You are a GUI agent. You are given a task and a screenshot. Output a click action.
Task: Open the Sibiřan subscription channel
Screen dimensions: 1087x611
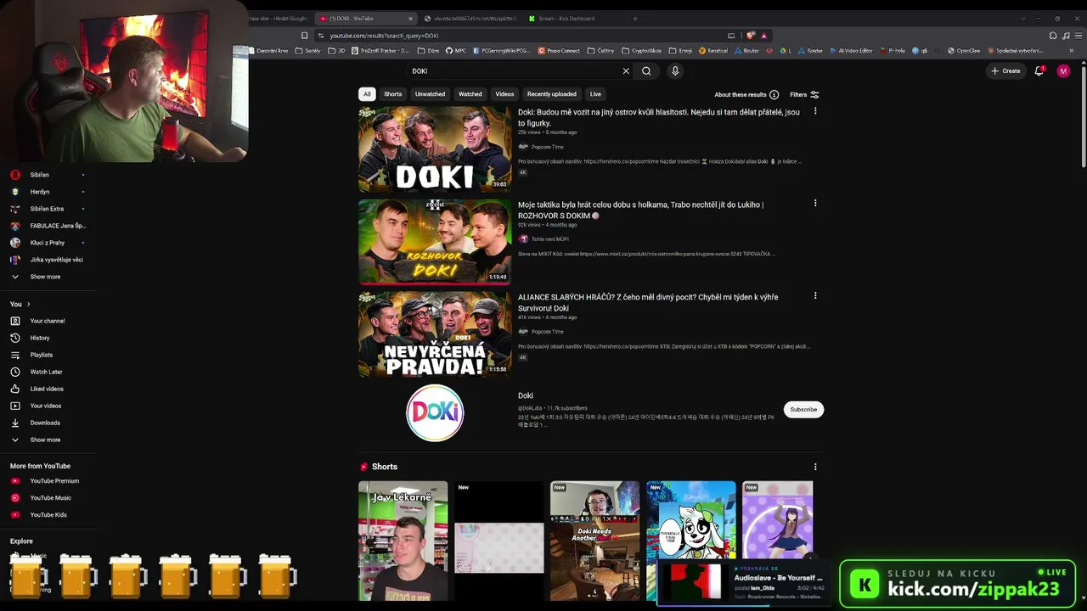pyautogui.click(x=39, y=175)
